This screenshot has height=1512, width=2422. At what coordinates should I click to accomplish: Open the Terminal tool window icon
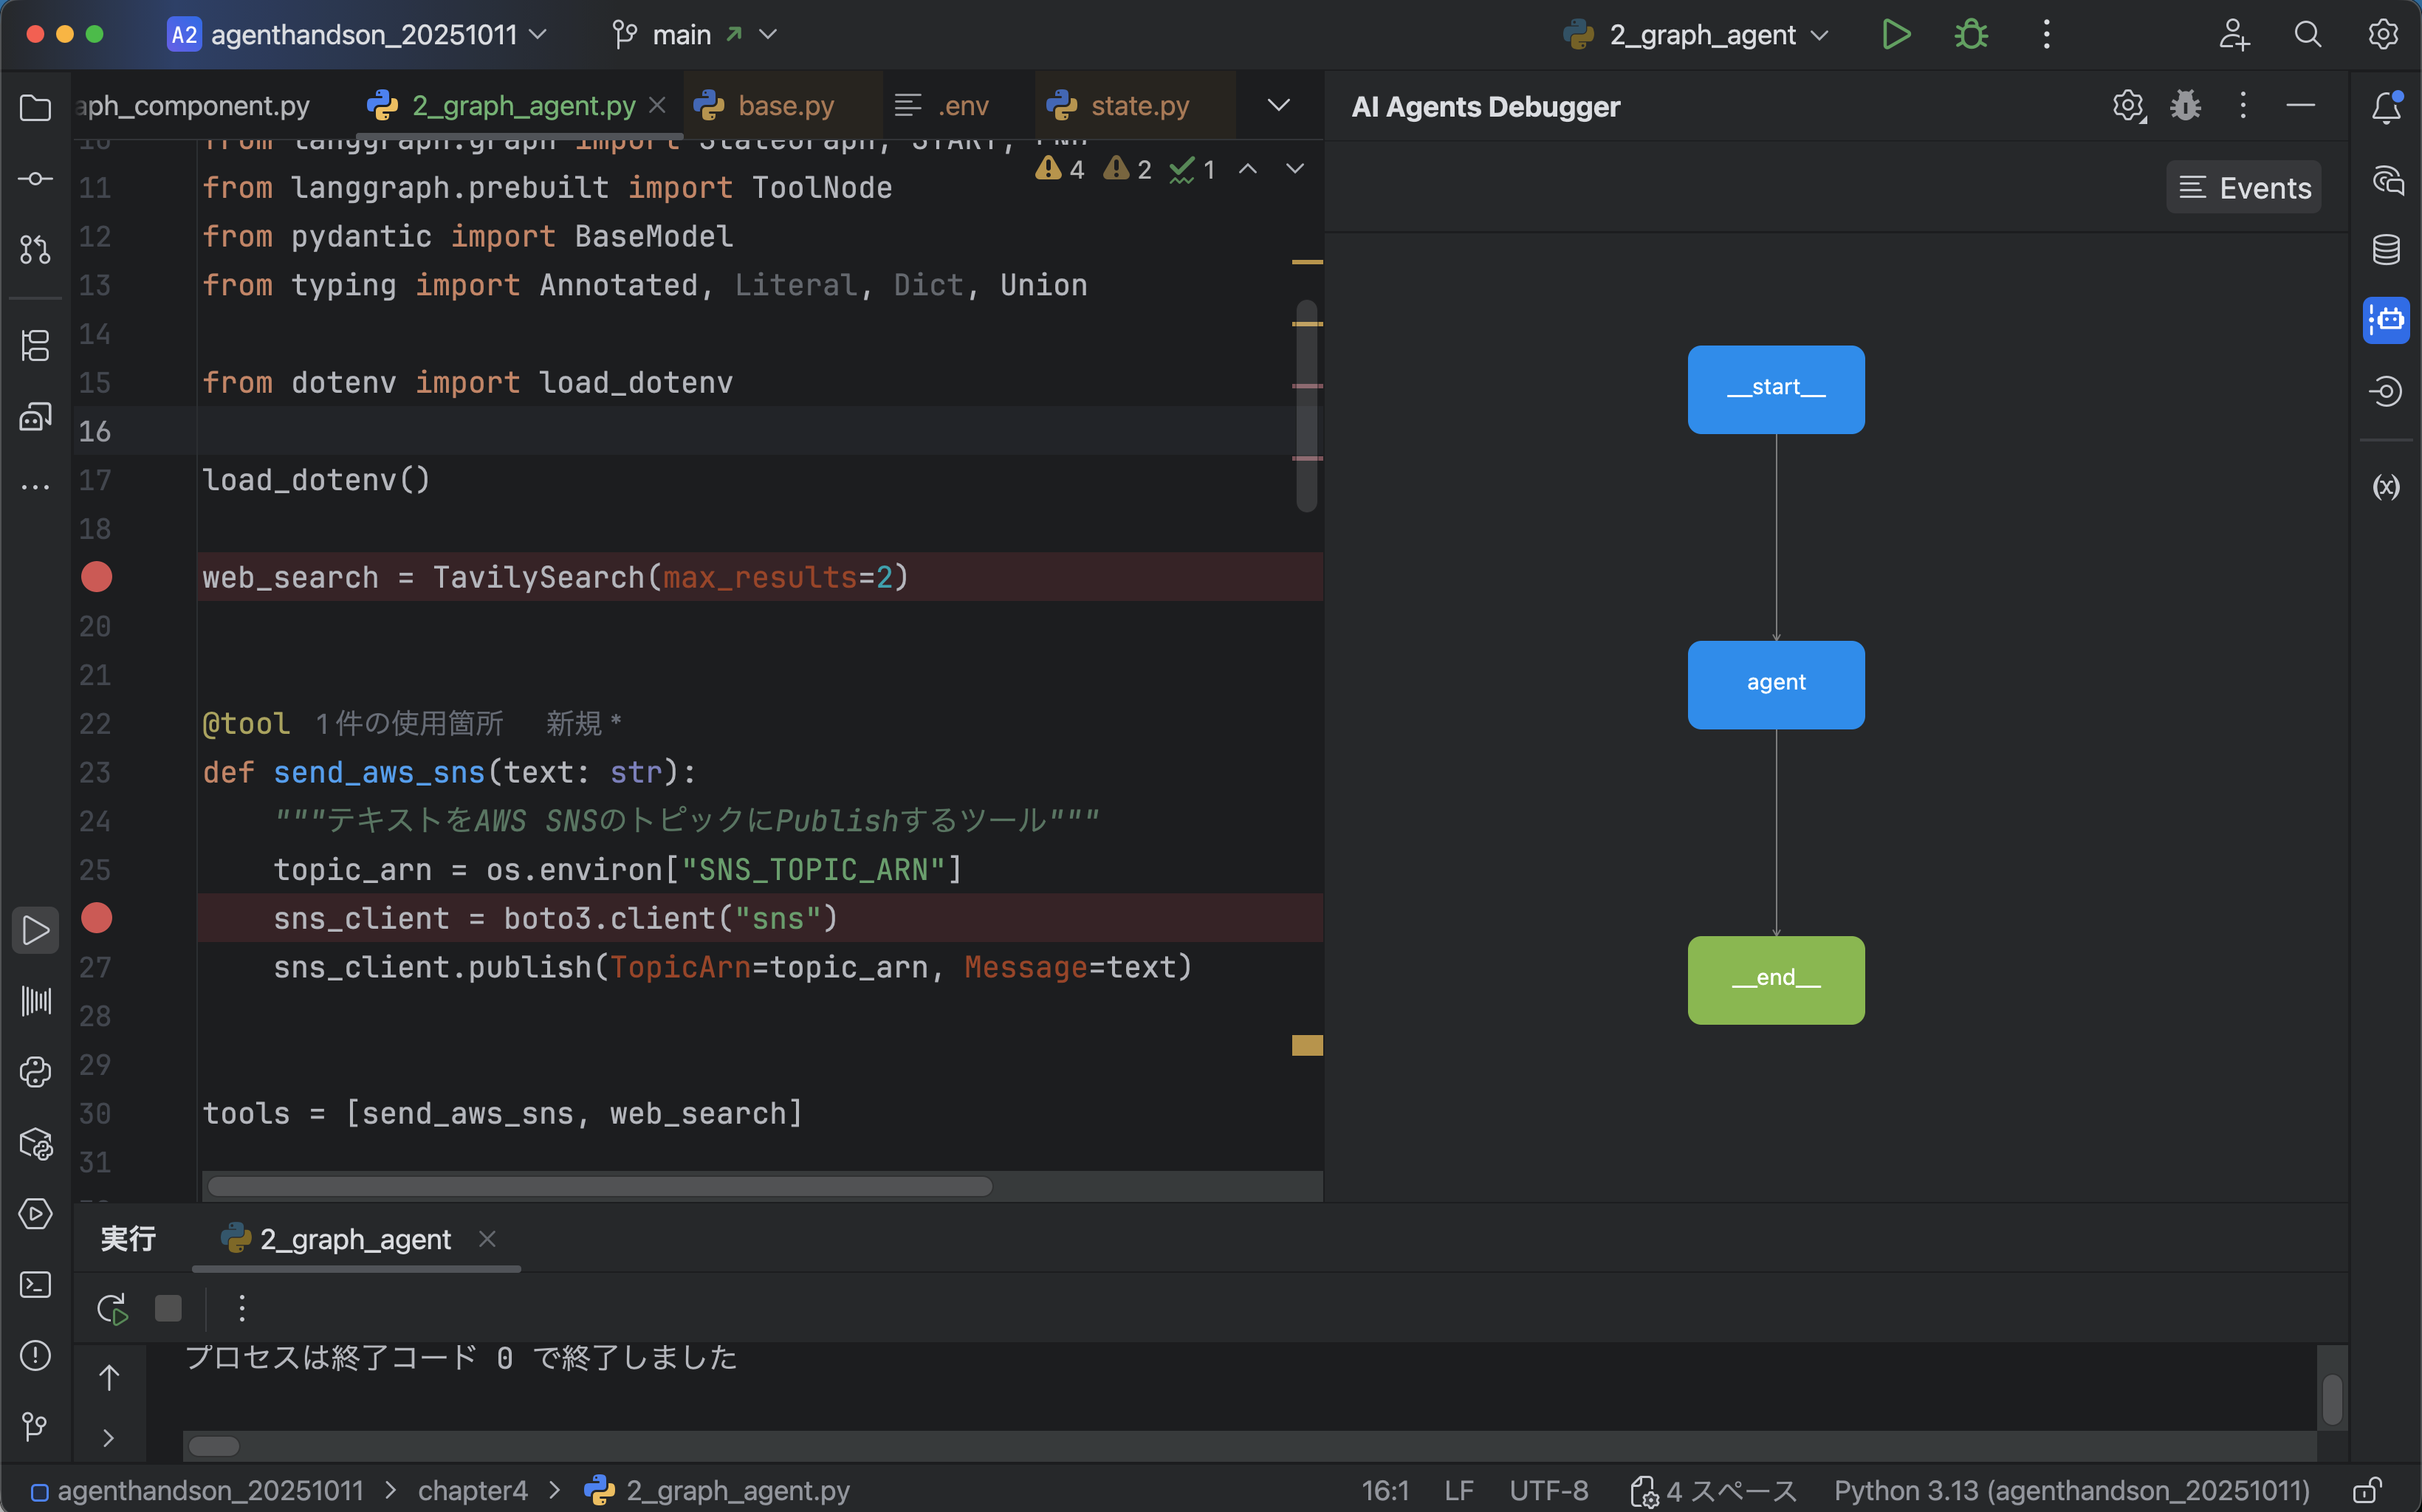coord(36,1284)
